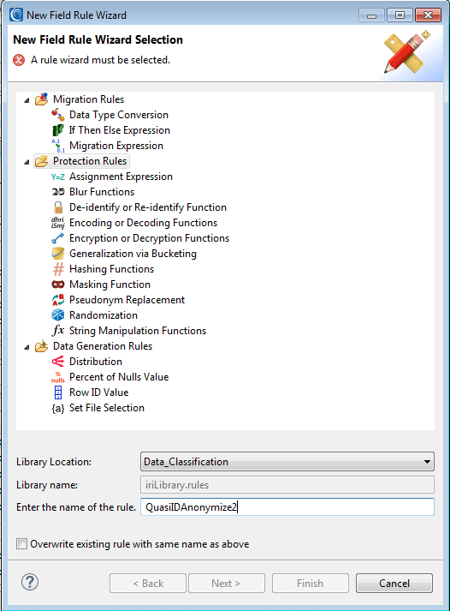Viewport: 450px width, 611px height.
Task: Click the Hashing Functions hash icon
Action: (x=58, y=269)
